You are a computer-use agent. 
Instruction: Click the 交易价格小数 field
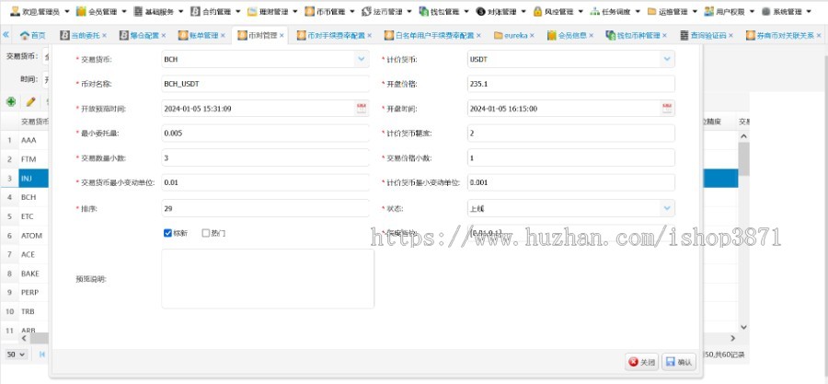(x=570, y=157)
